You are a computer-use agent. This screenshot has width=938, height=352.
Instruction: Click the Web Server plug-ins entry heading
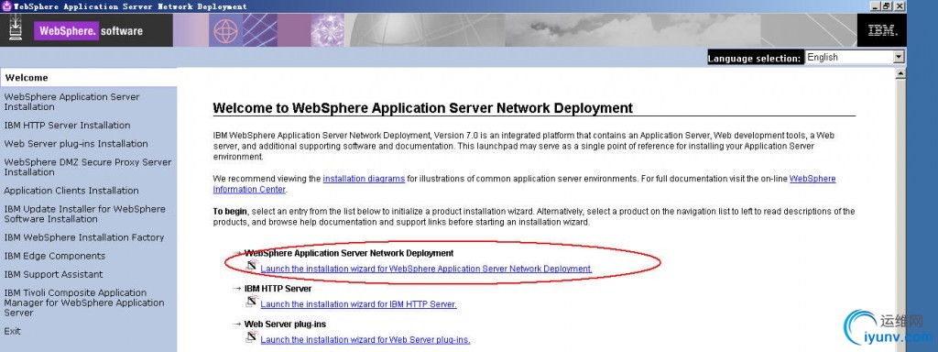pyautogui.click(x=285, y=324)
